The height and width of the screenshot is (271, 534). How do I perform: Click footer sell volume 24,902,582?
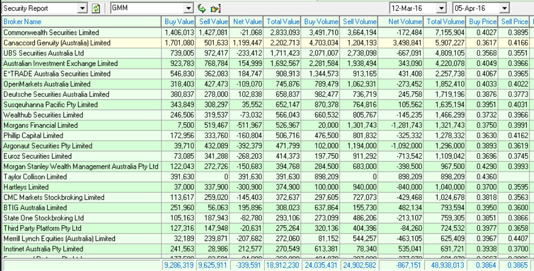click(359, 265)
